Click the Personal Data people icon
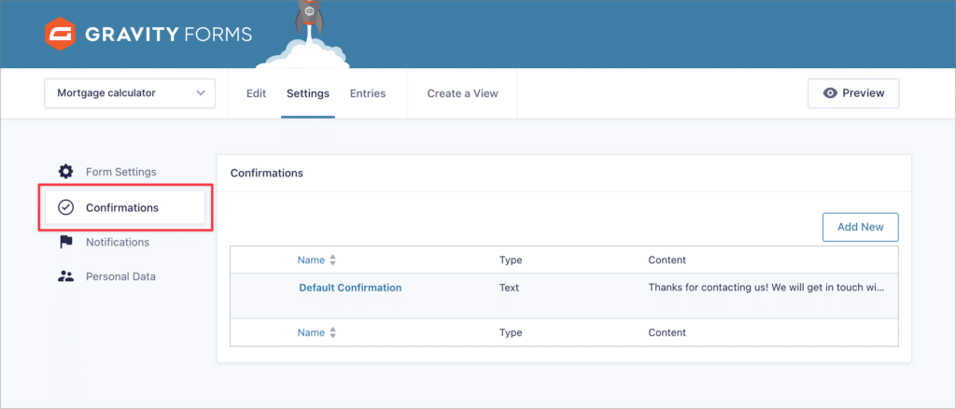This screenshot has height=409, width=956. [x=65, y=276]
